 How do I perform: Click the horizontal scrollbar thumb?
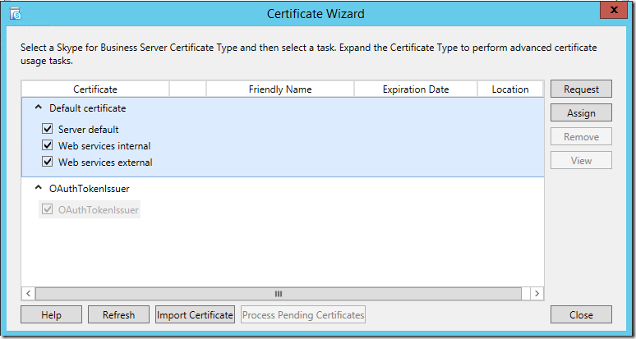(279, 294)
